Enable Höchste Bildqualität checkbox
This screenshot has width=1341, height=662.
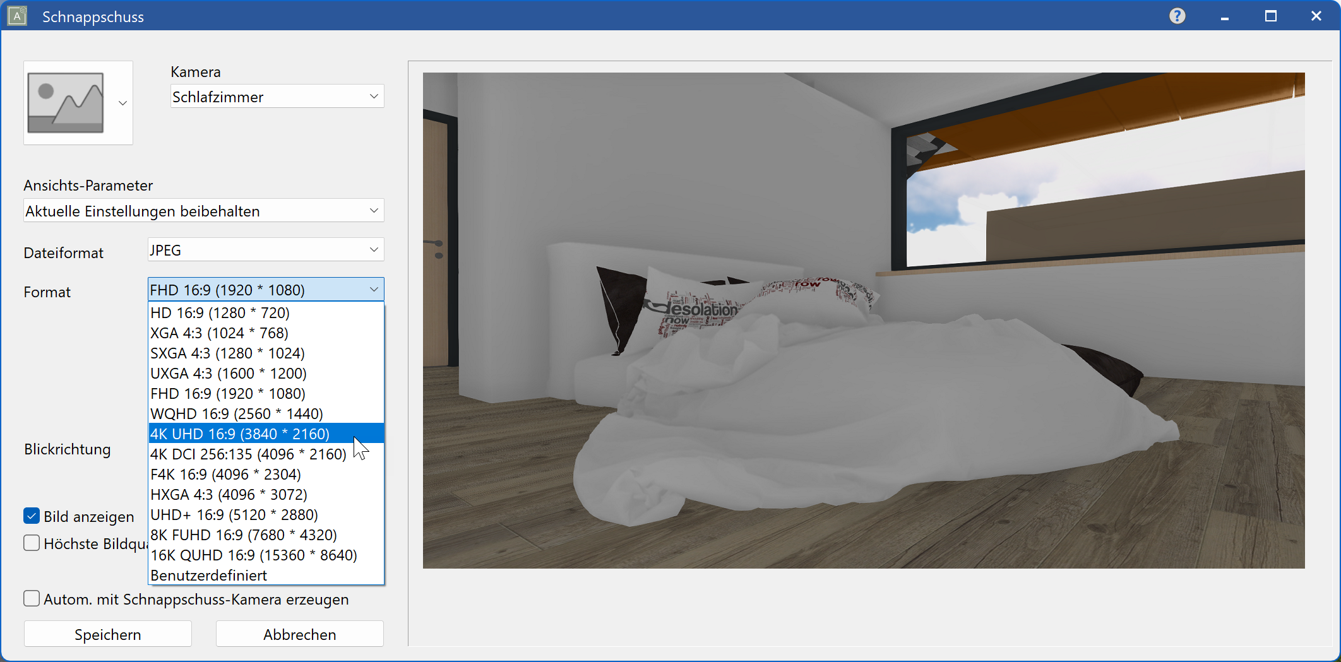point(32,543)
